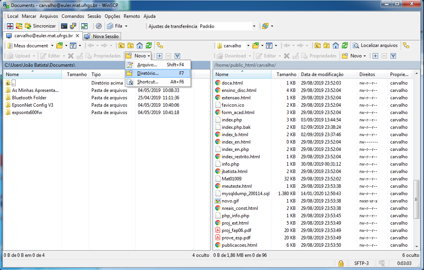Select index.php in remote panel
The image size is (424, 270).
coord(232,120)
